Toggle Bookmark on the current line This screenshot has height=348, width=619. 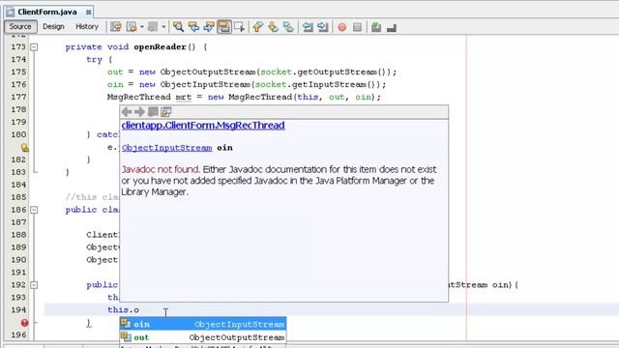pos(288,27)
